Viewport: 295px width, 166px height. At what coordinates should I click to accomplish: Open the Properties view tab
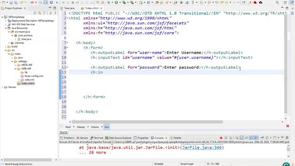pos(141,138)
